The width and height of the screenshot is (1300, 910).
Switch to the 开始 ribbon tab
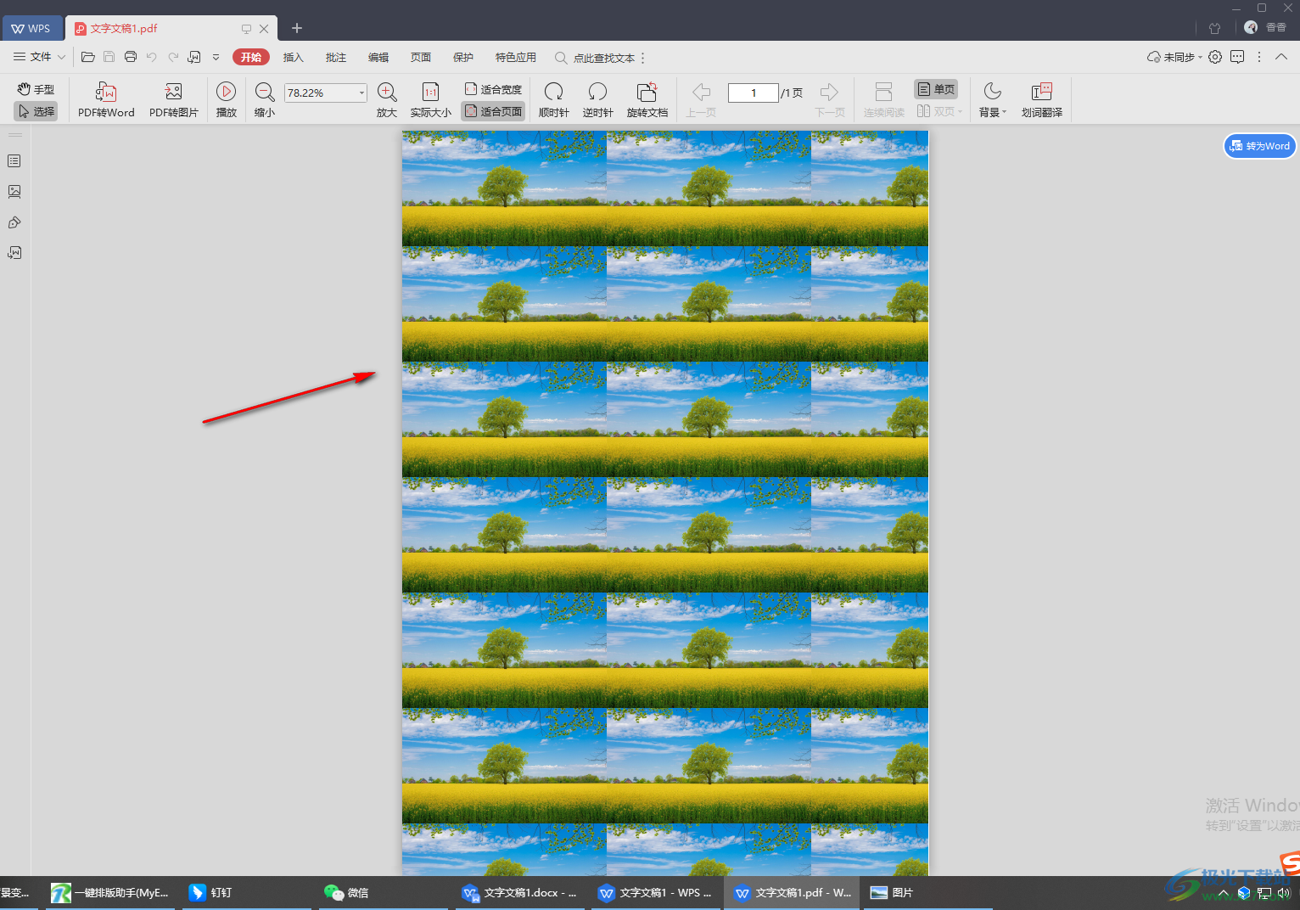tap(251, 57)
